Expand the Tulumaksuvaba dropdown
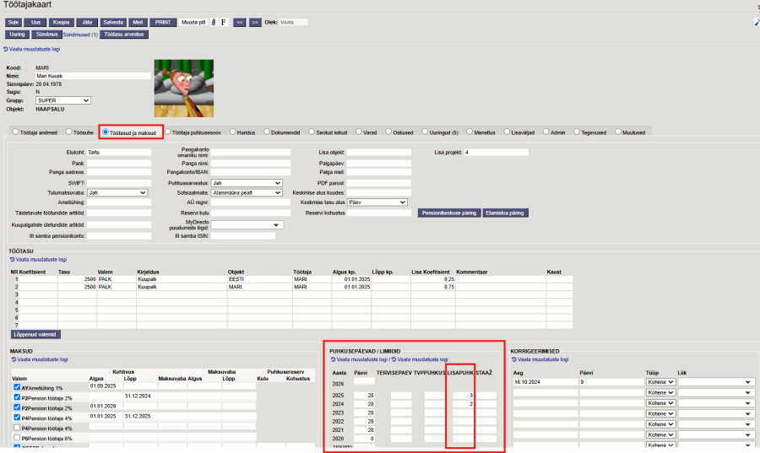The height and width of the screenshot is (453, 760). pos(117,192)
